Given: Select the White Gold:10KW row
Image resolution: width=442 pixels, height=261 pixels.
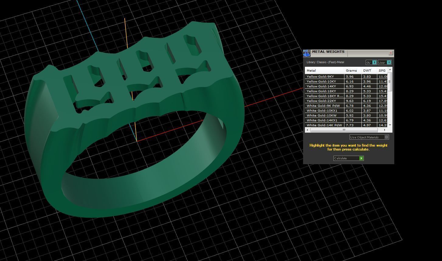Looking at the screenshot, I should click(x=346, y=115).
